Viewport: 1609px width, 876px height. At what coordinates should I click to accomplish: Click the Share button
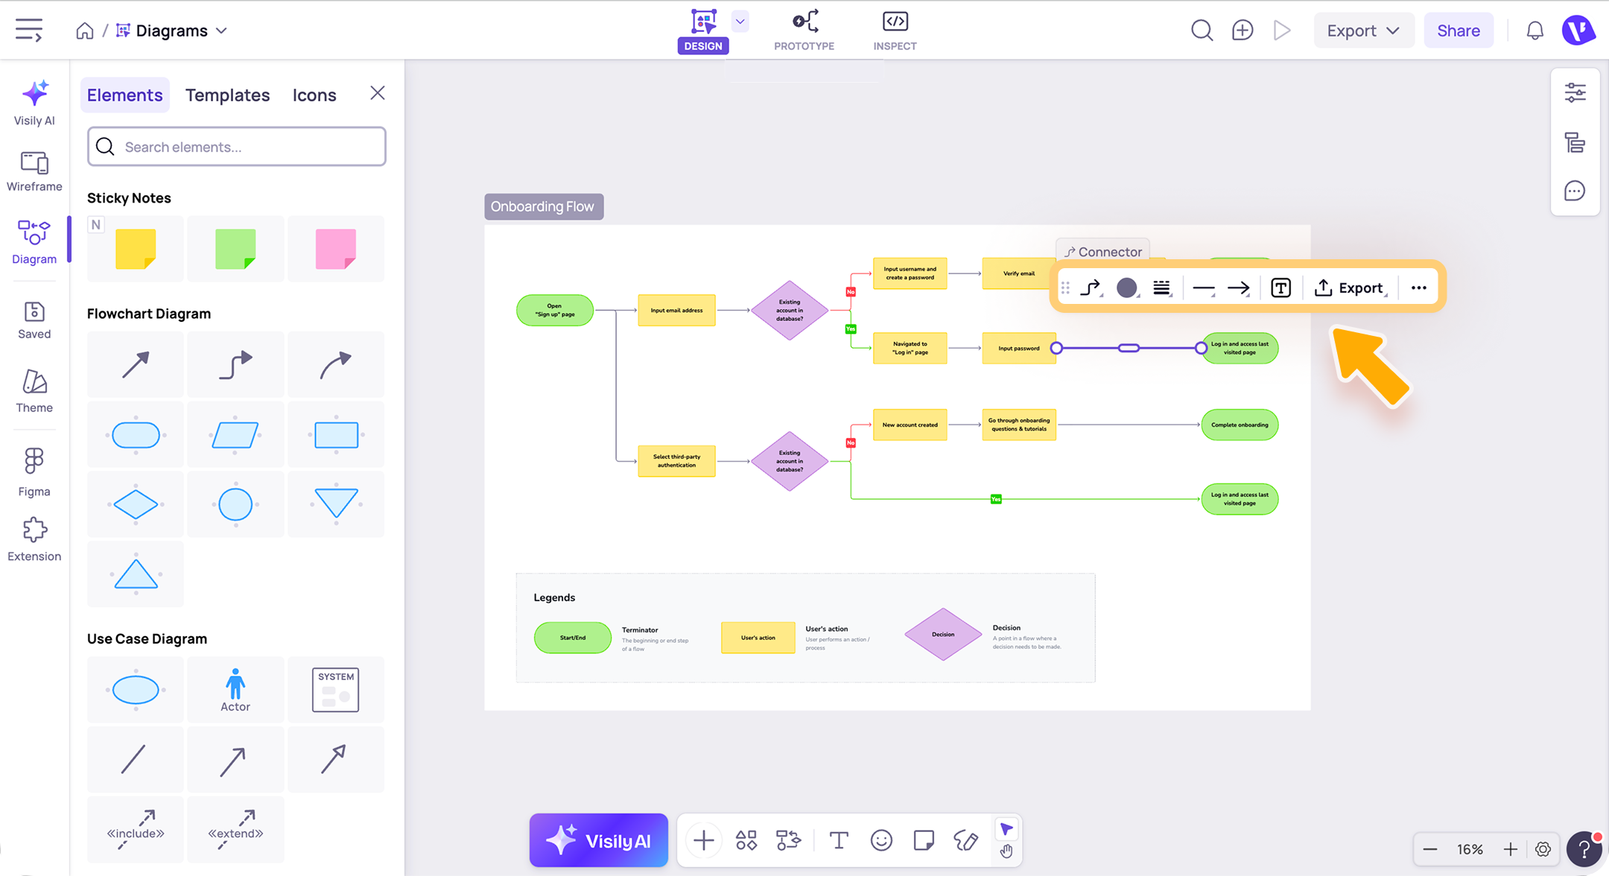pyautogui.click(x=1459, y=31)
